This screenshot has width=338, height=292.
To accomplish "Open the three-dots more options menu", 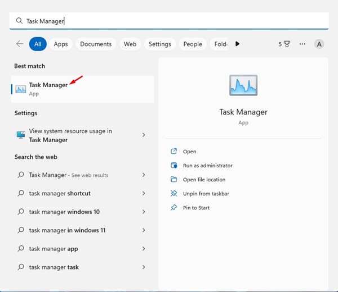I will (x=302, y=44).
